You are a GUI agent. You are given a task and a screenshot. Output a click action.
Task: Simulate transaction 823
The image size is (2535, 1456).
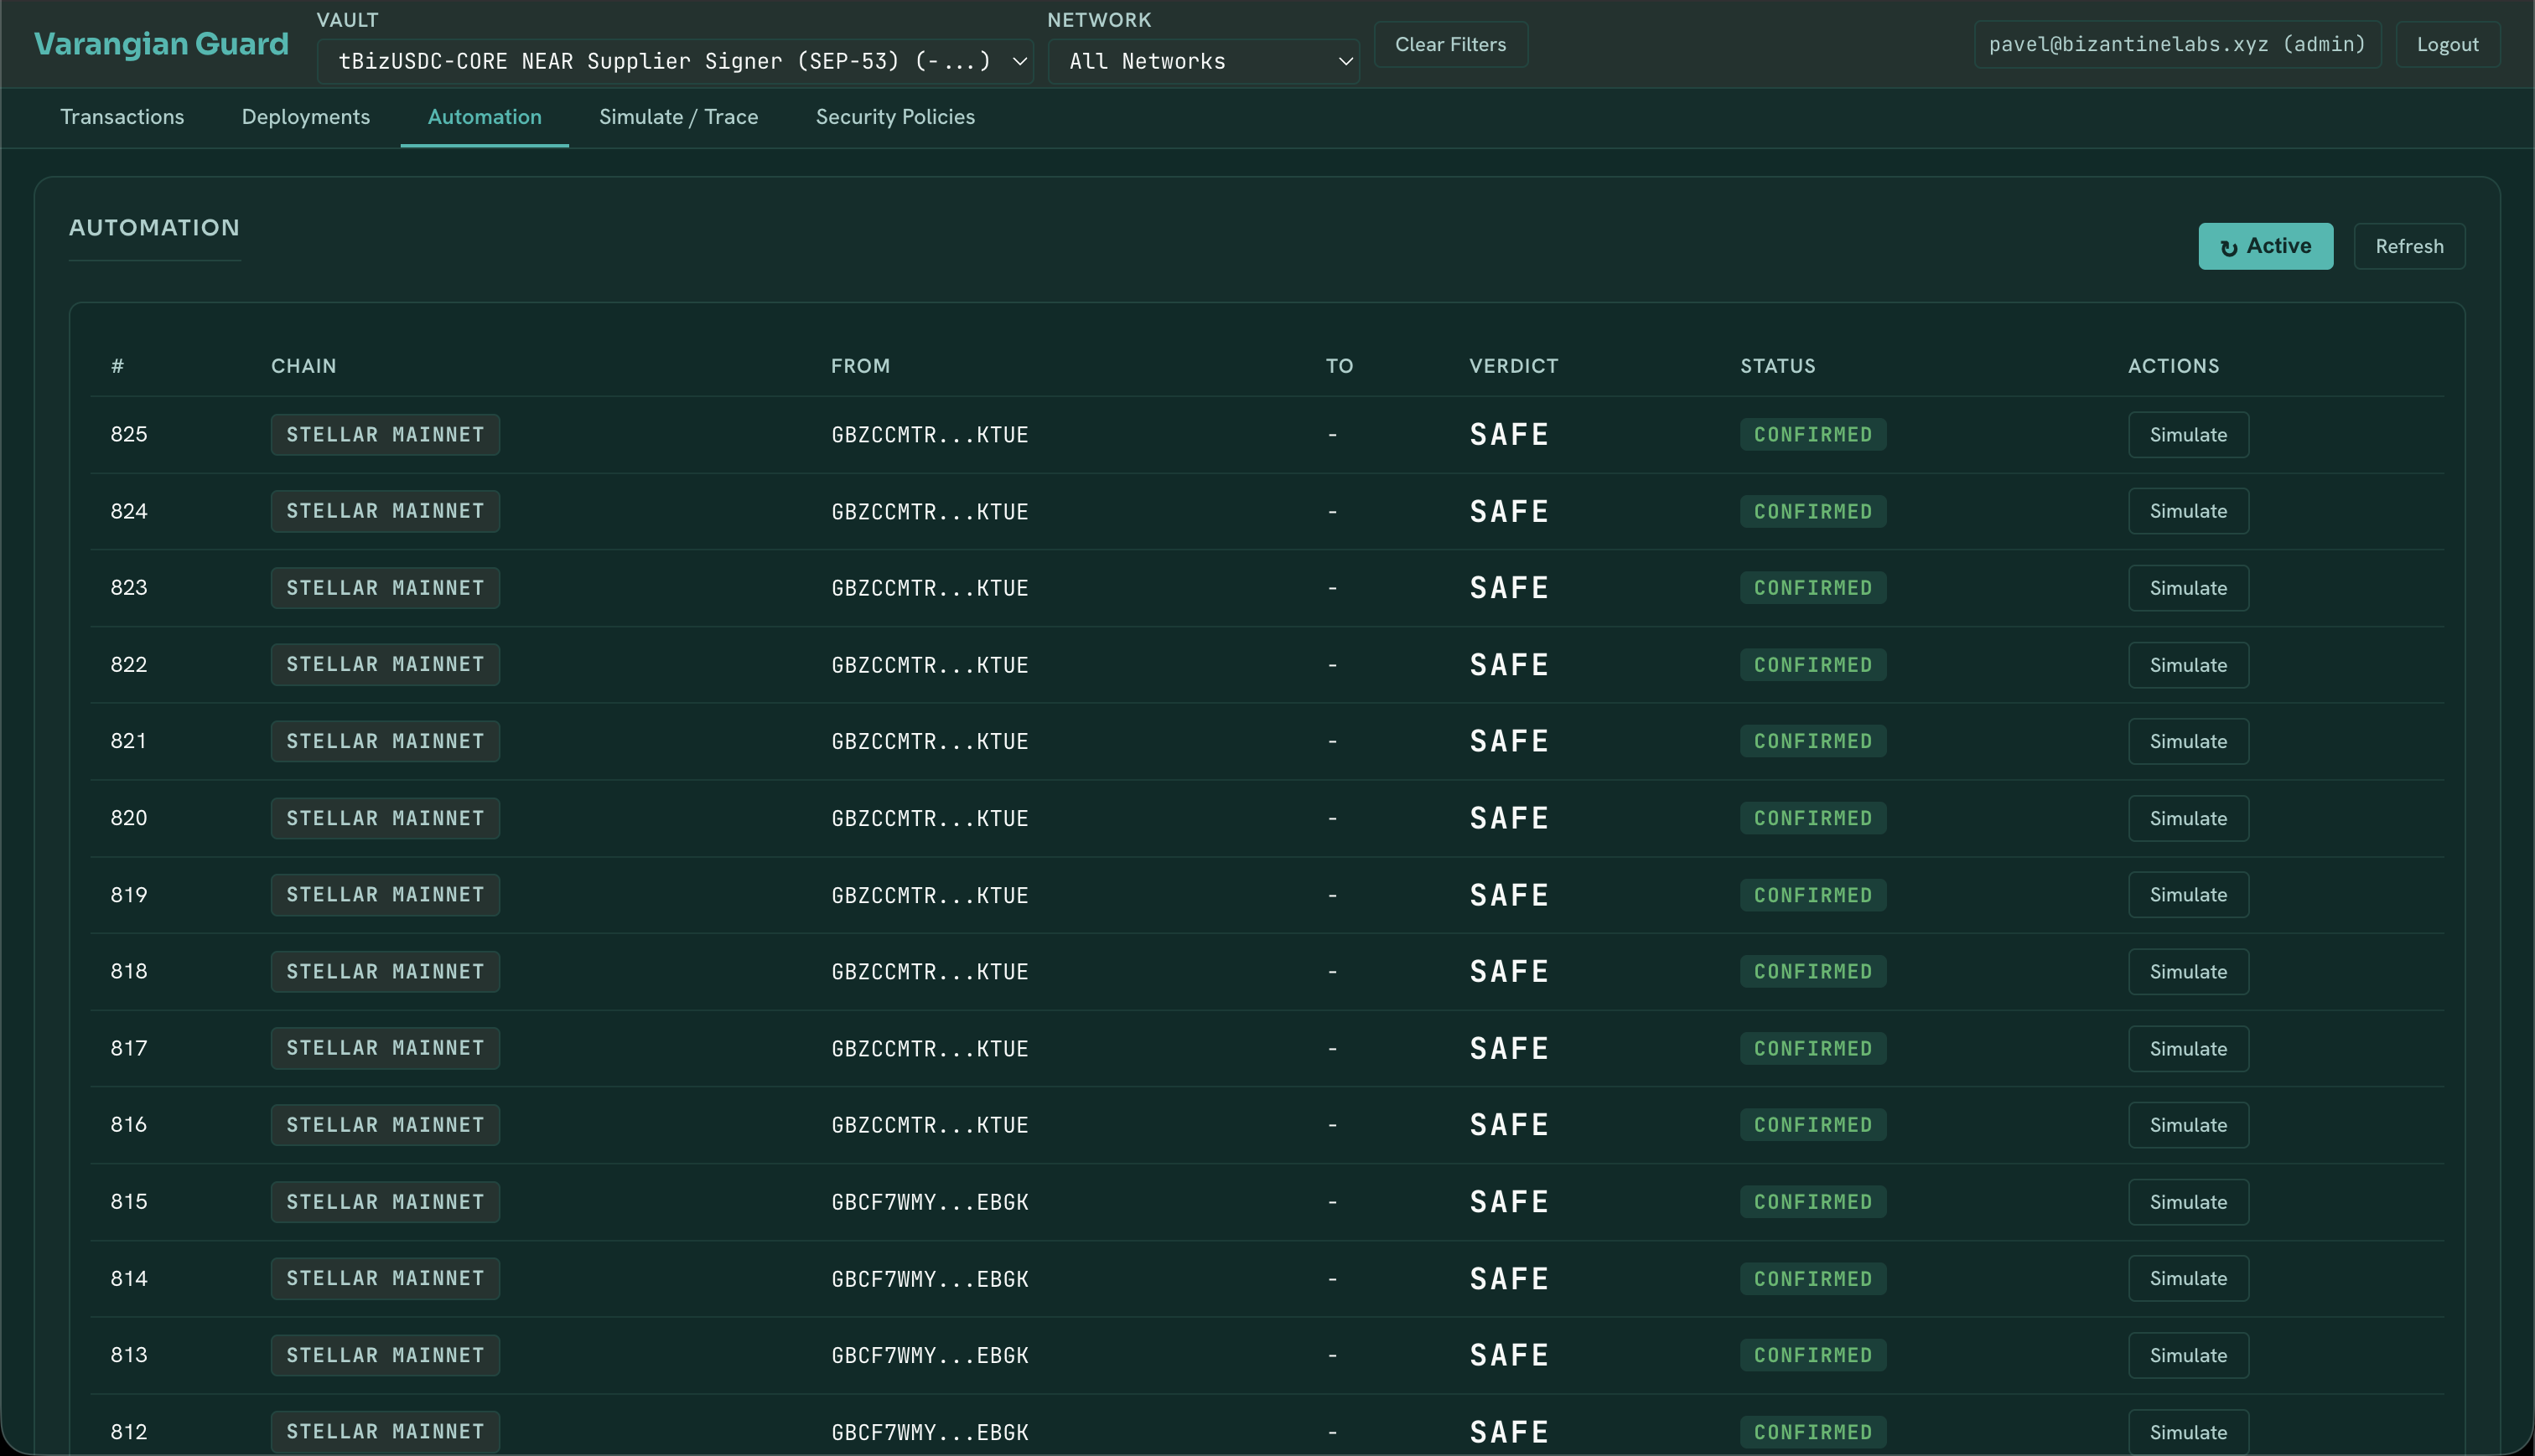point(2188,588)
